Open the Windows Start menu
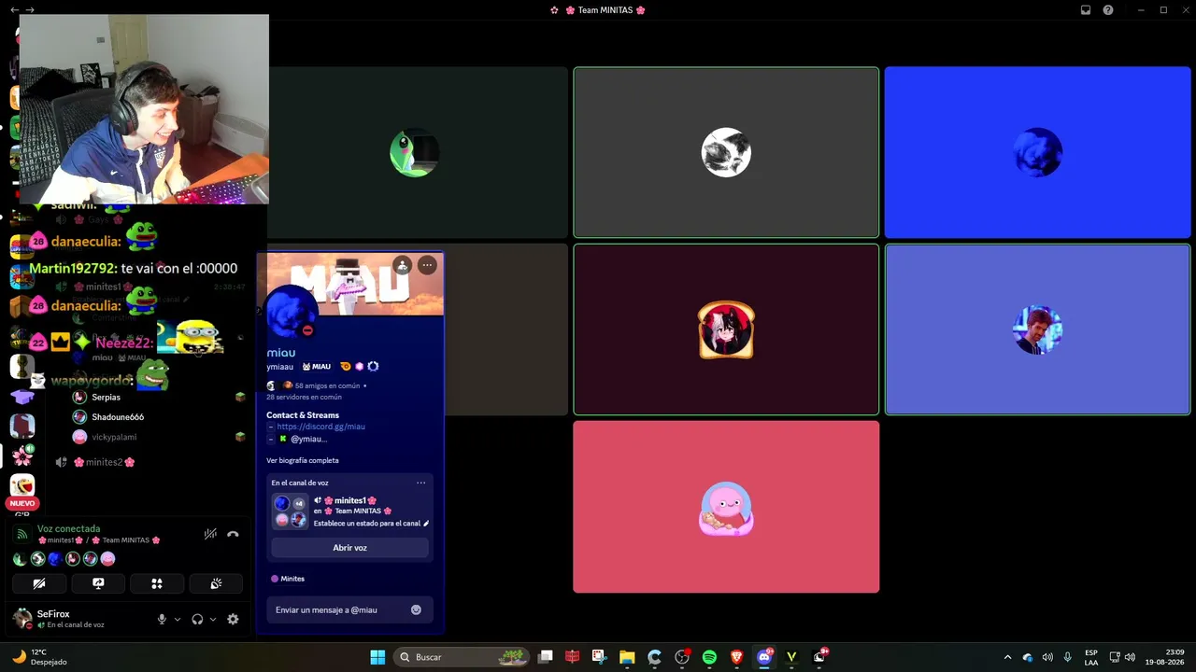The image size is (1196, 672). pyautogui.click(x=377, y=657)
